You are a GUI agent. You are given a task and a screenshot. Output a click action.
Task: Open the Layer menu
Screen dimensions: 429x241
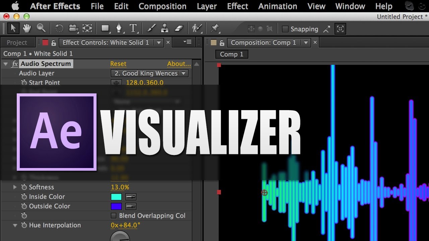click(207, 6)
